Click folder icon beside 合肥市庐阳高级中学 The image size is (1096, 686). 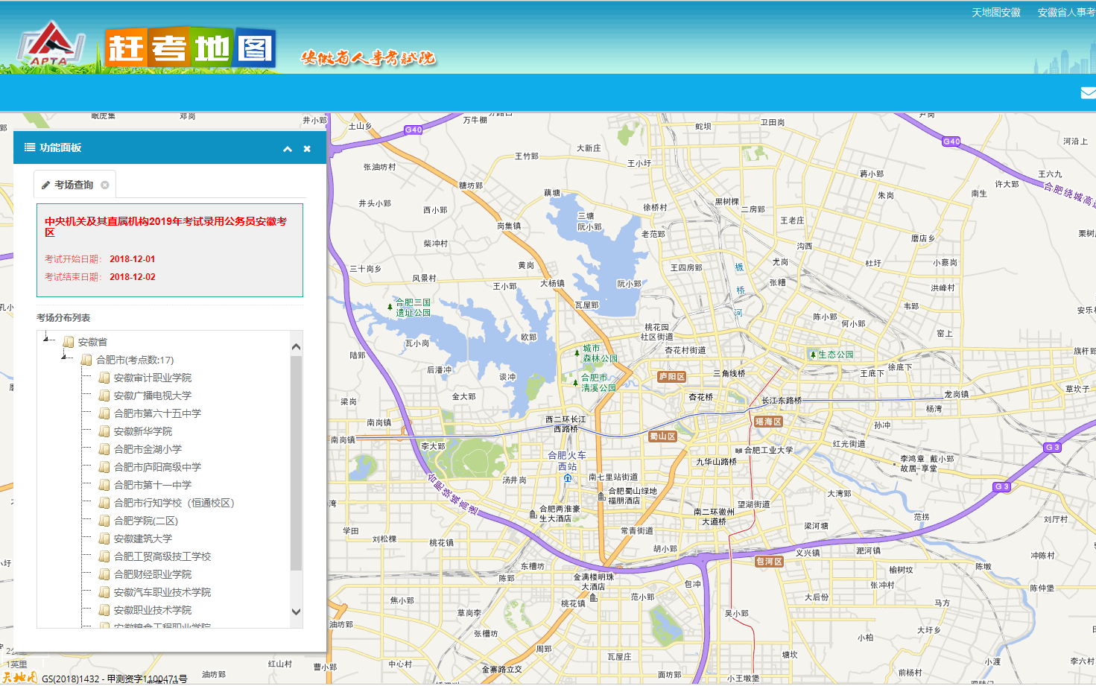point(104,467)
